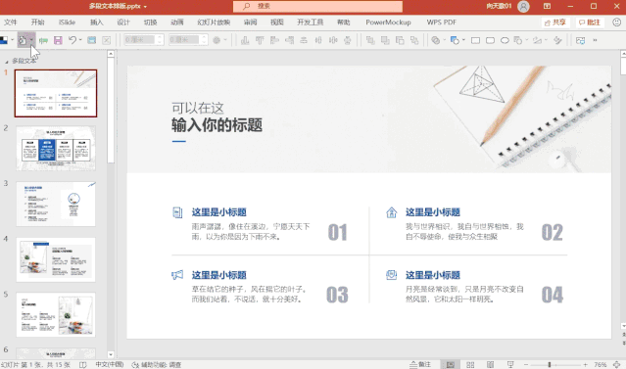The image size is (626, 369).
Task: Select the ellipse shape tool
Action: pyautogui.click(x=505, y=40)
